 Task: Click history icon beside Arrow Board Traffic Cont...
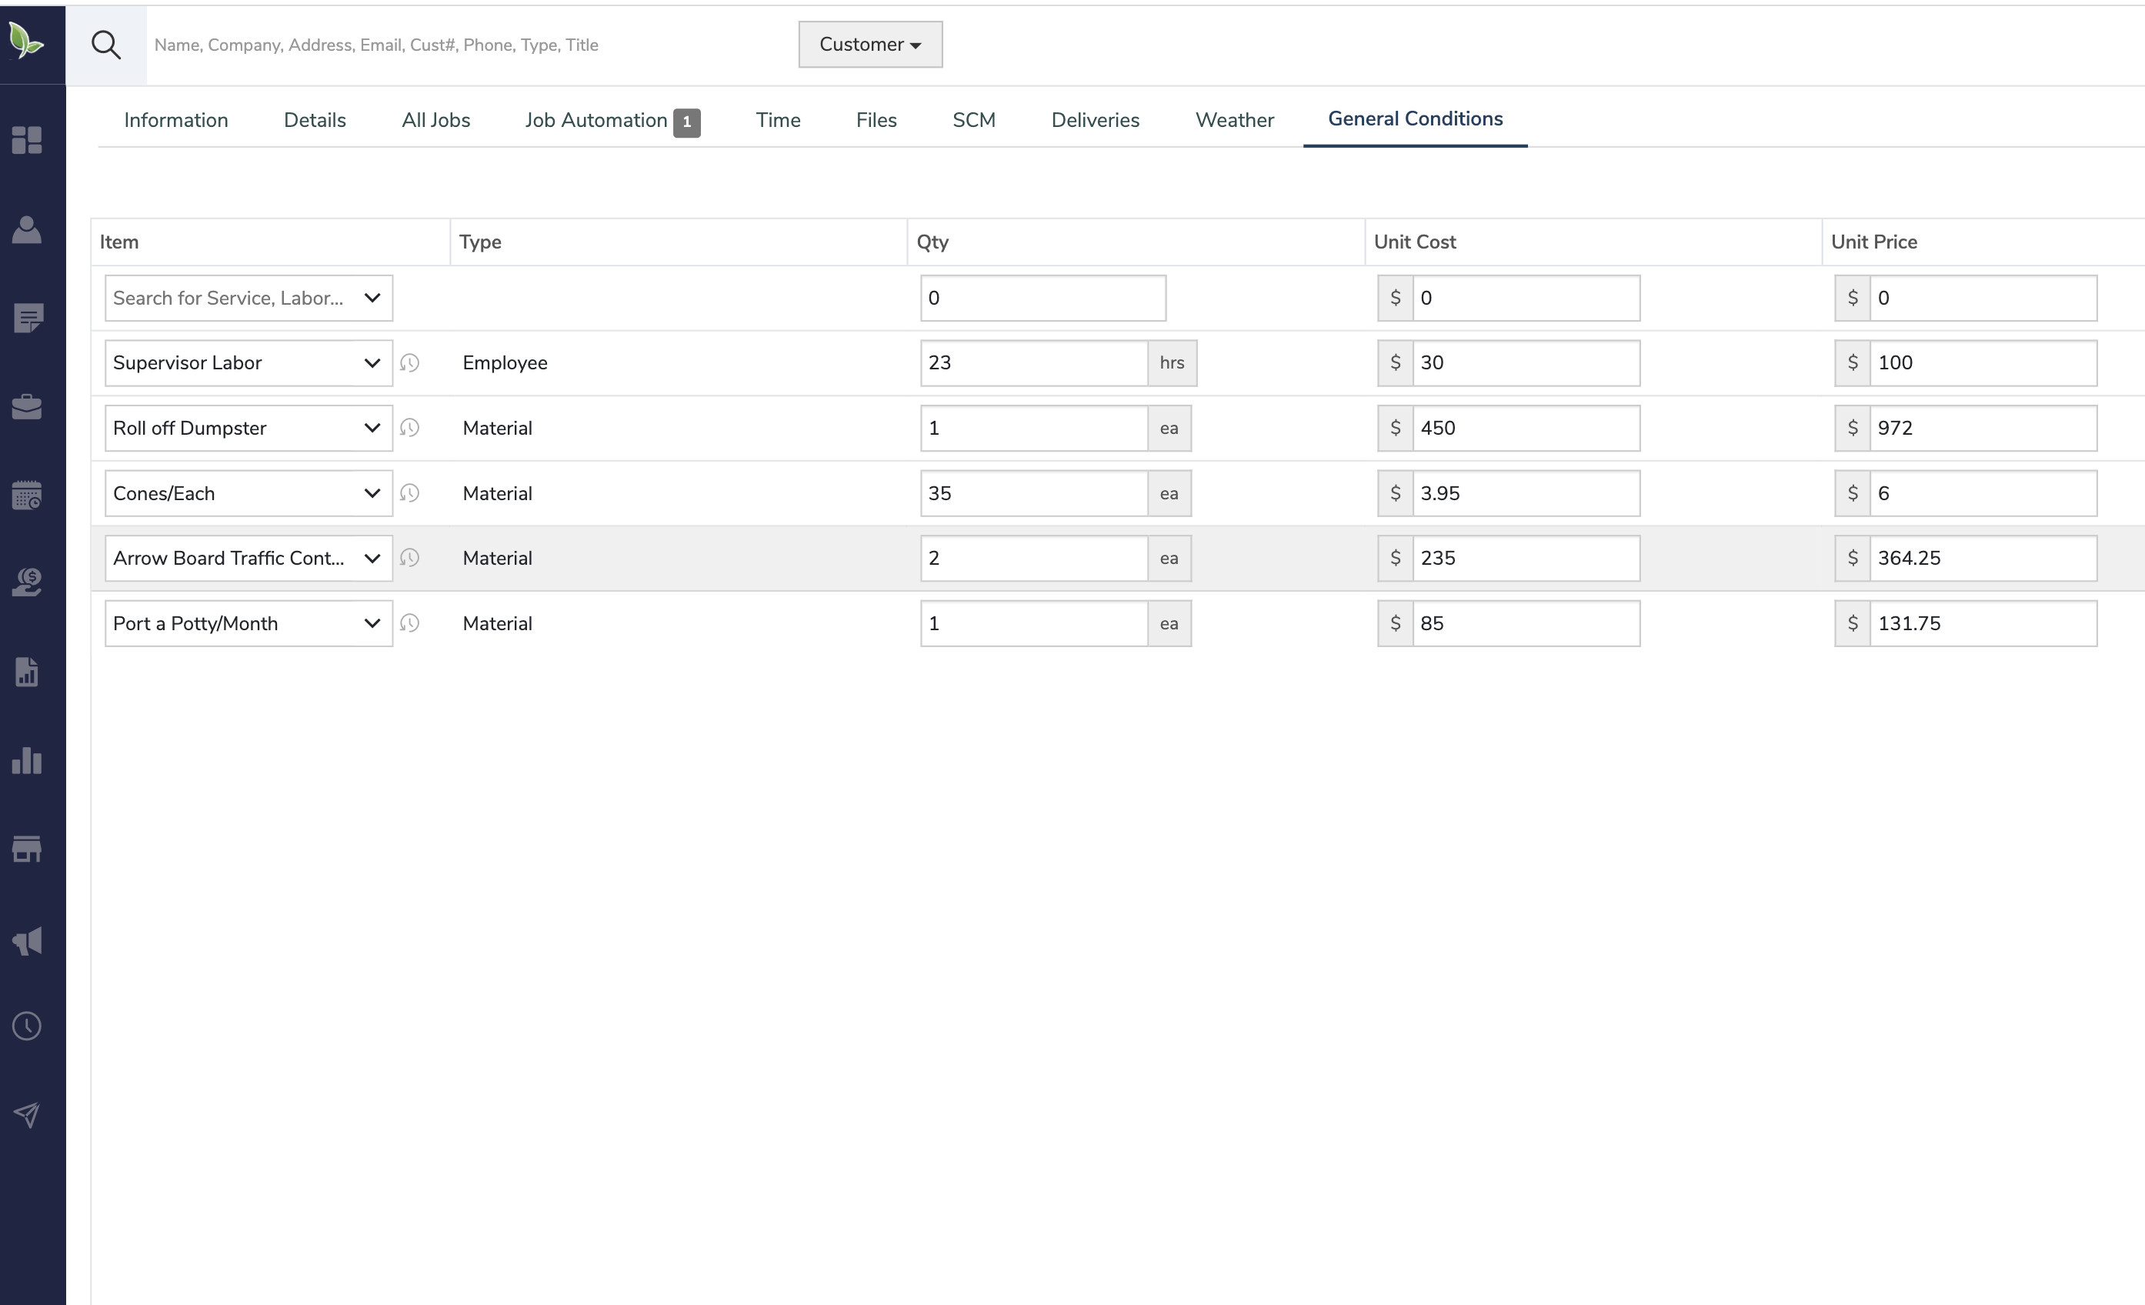(409, 558)
